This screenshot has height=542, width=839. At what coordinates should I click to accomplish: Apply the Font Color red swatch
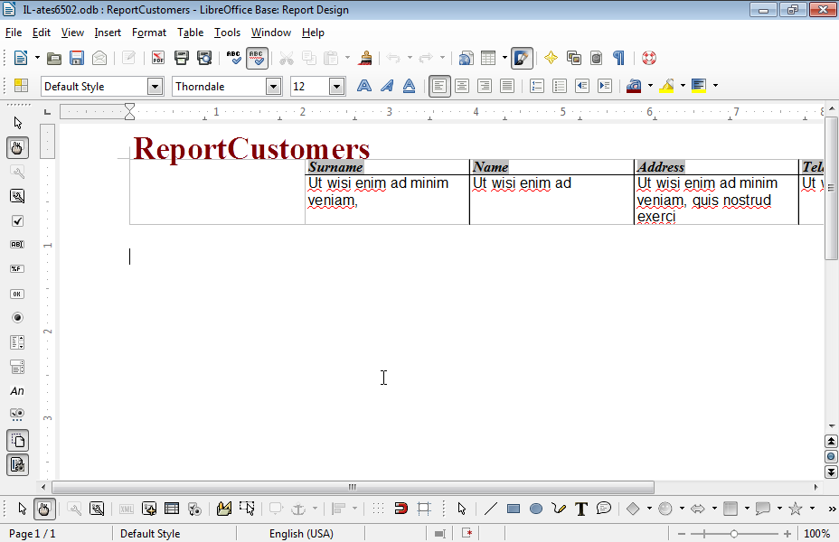(634, 86)
